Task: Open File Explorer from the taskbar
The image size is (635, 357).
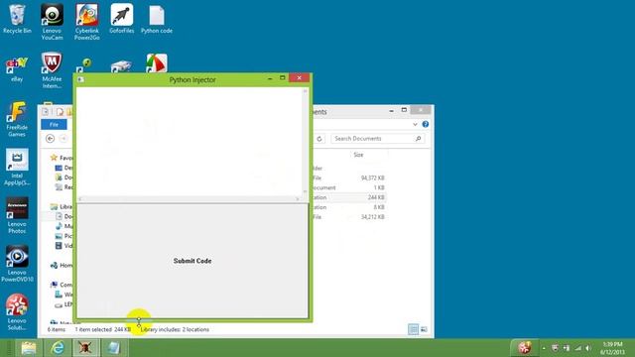Action: tap(28, 348)
